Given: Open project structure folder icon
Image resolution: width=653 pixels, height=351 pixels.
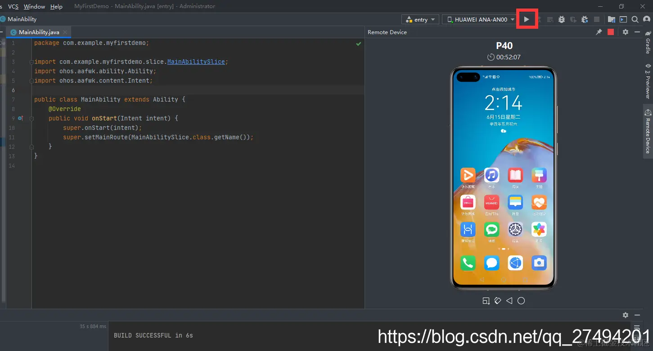Looking at the screenshot, I should pos(611,19).
